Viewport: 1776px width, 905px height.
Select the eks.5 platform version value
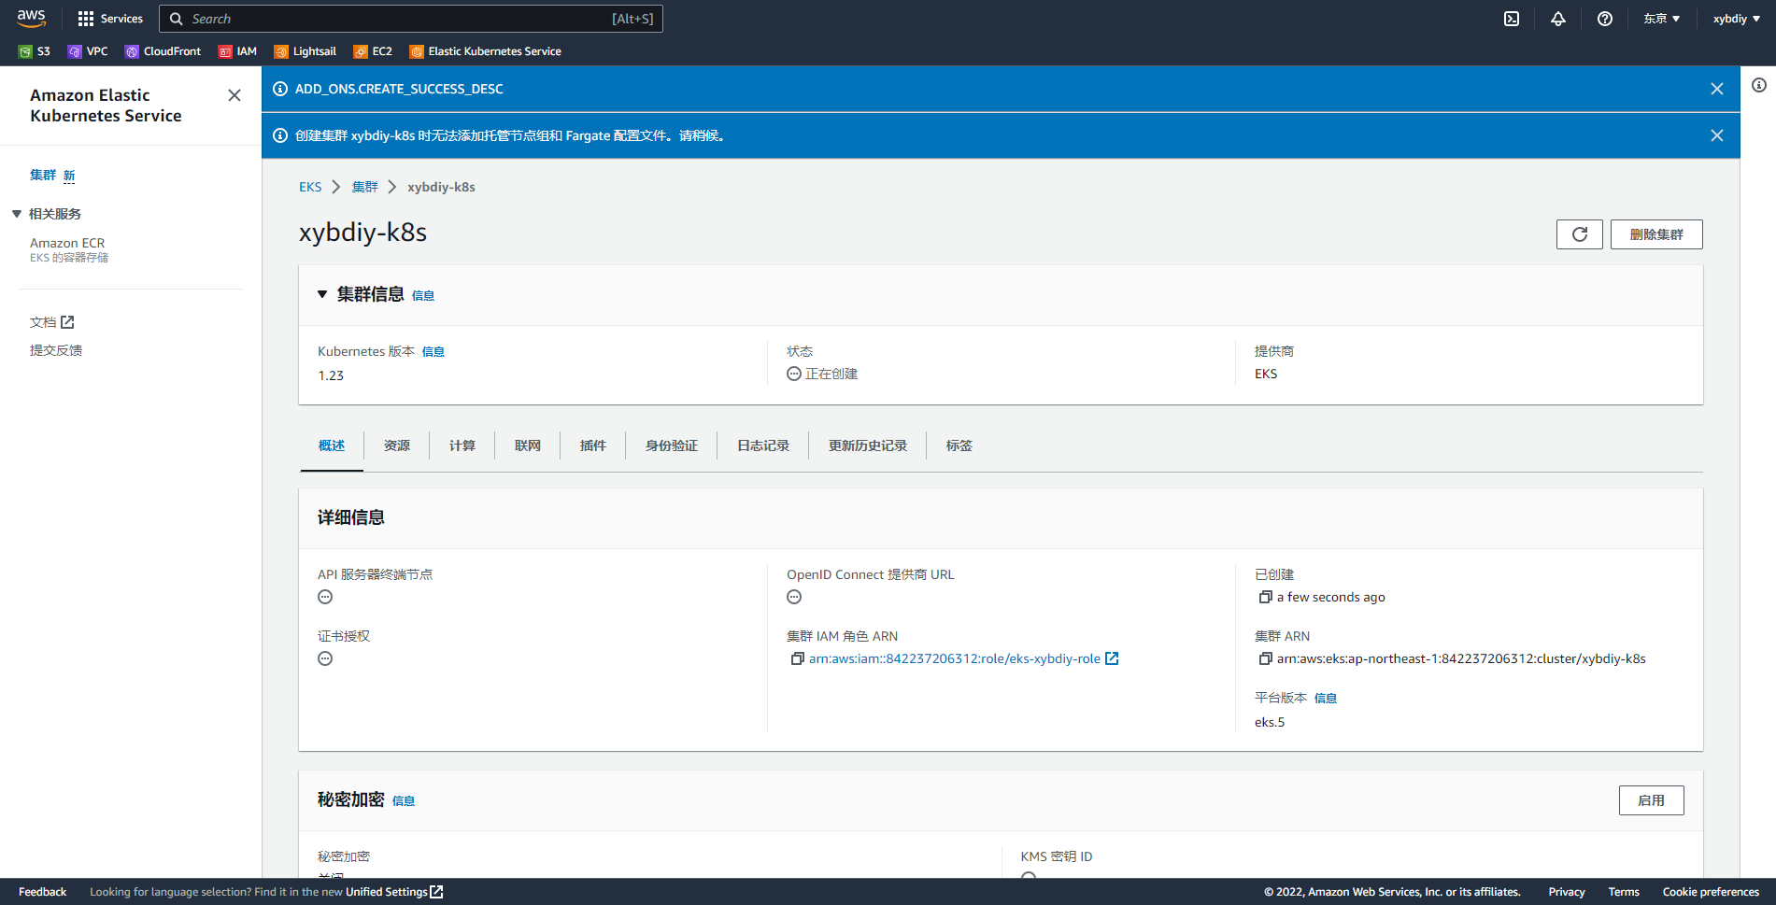pyautogui.click(x=1270, y=722)
